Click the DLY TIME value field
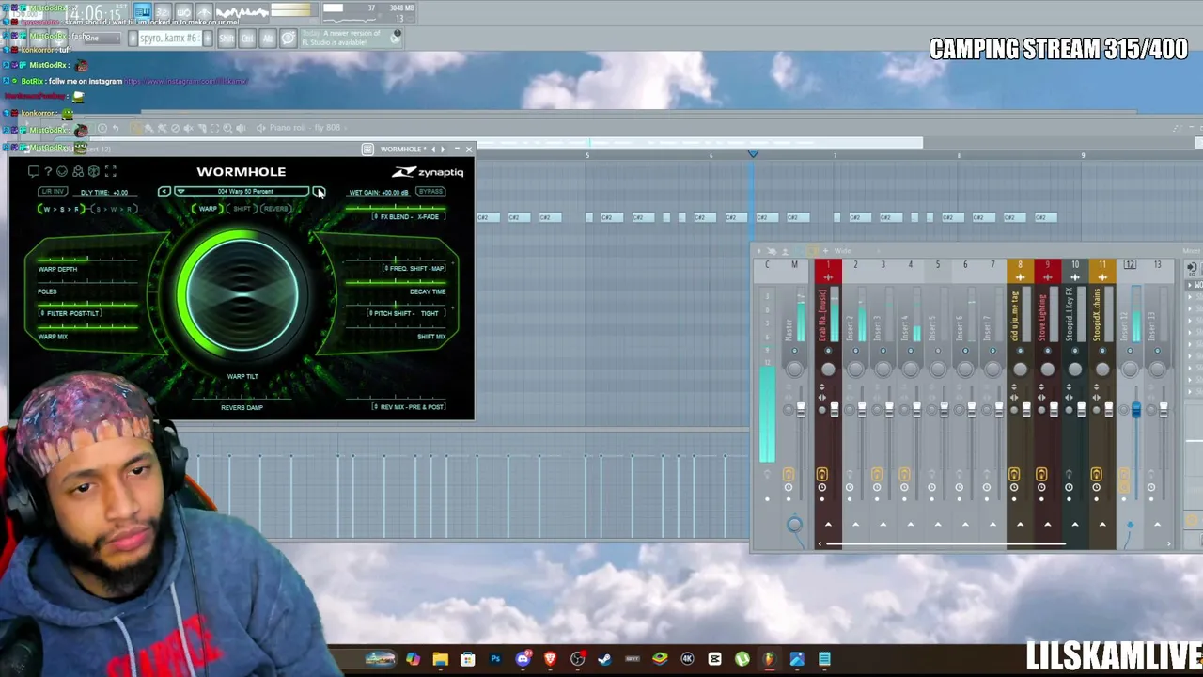The image size is (1203, 677). pyautogui.click(x=104, y=192)
